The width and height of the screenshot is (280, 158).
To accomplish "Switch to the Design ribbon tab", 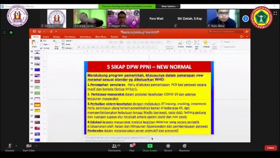I will [x=56, y=37].
